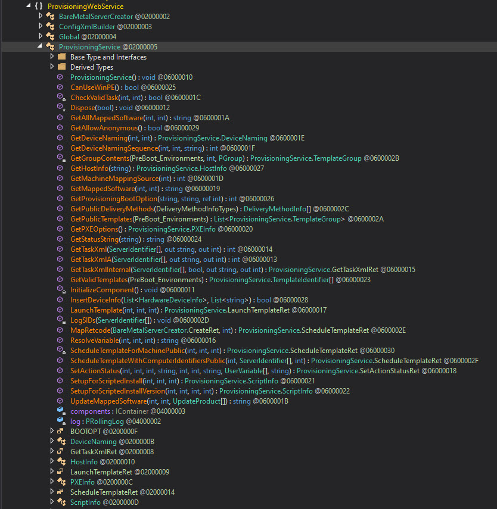Select the GetPublicDeliveryMethods method
The width and height of the screenshot is (497, 509).
pos(210,209)
